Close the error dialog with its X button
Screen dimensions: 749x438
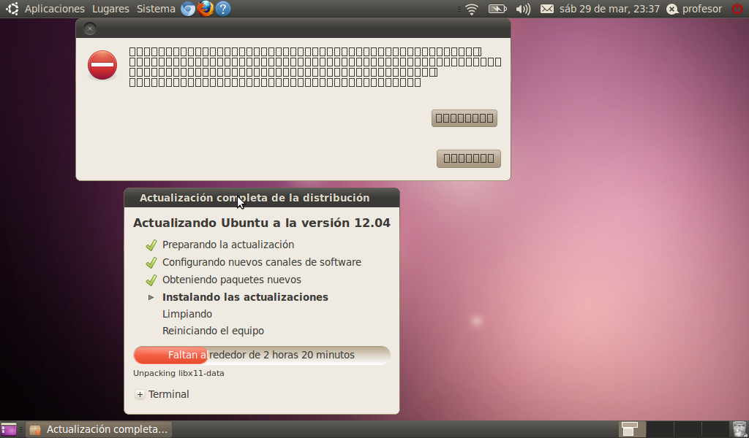90,28
